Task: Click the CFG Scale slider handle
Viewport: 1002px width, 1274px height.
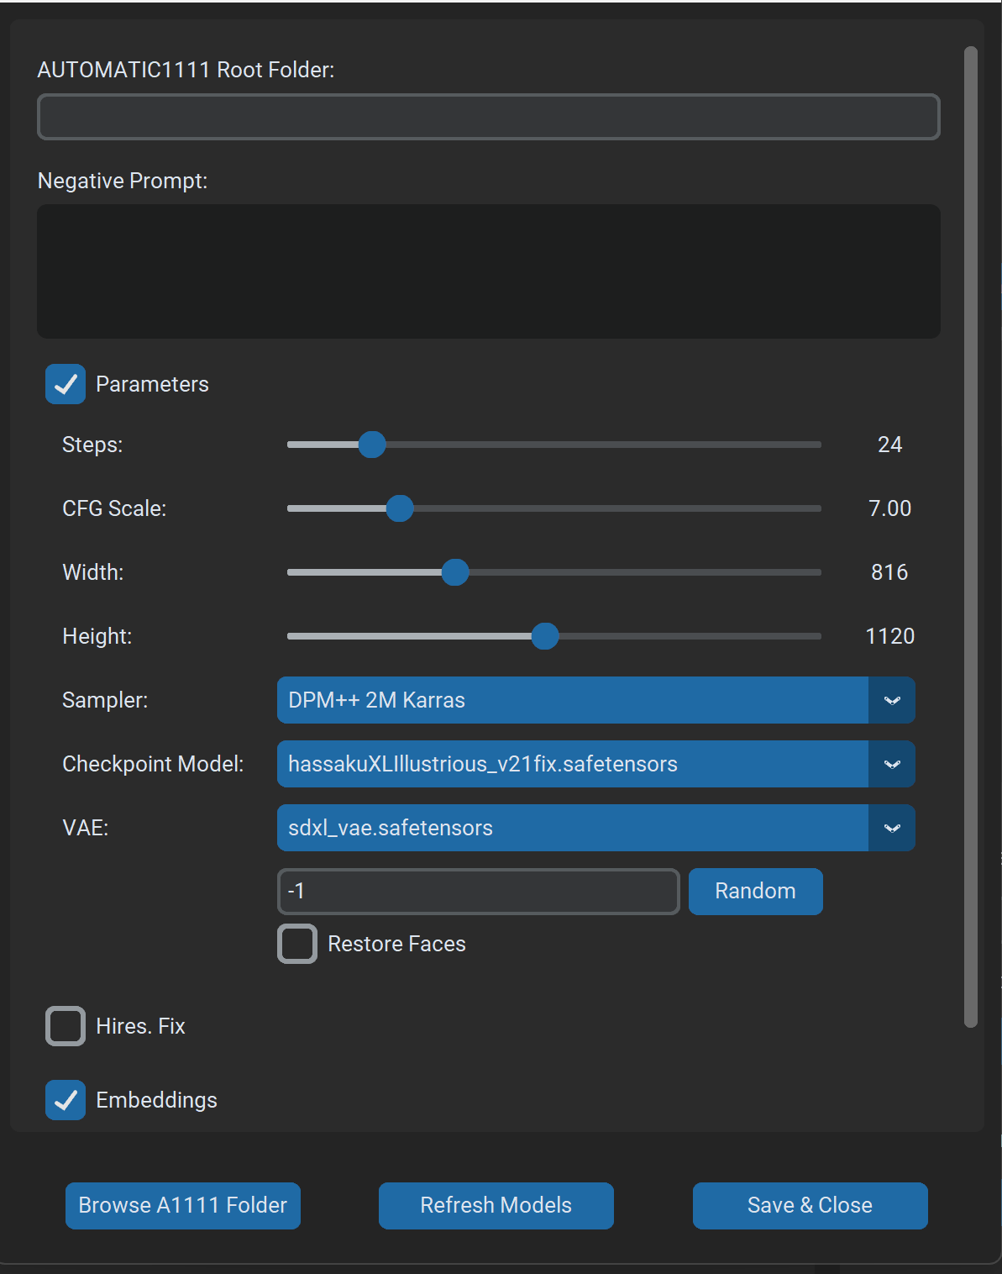Action: click(400, 508)
